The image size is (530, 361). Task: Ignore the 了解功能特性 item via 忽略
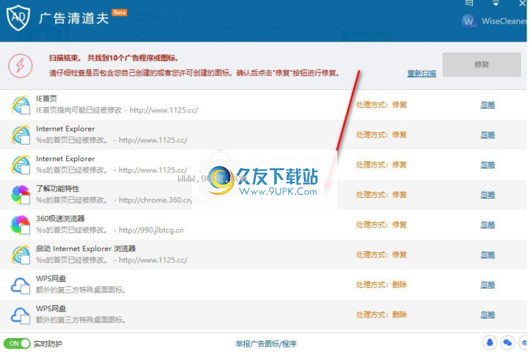pyautogui.click(x=488, y=195)
